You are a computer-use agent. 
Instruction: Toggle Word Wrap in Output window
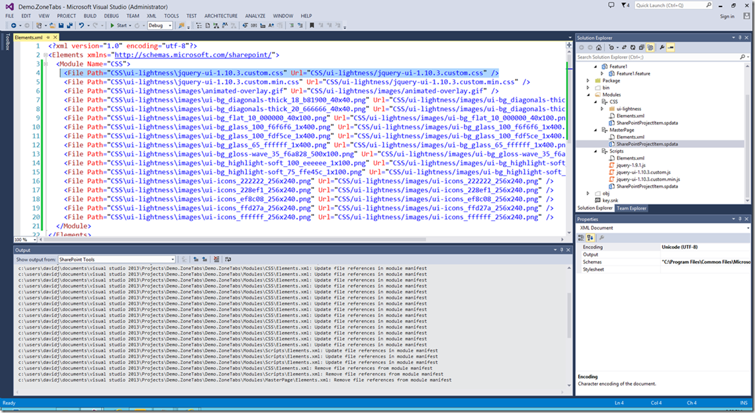pyautogui.click(x=228, y=260)
